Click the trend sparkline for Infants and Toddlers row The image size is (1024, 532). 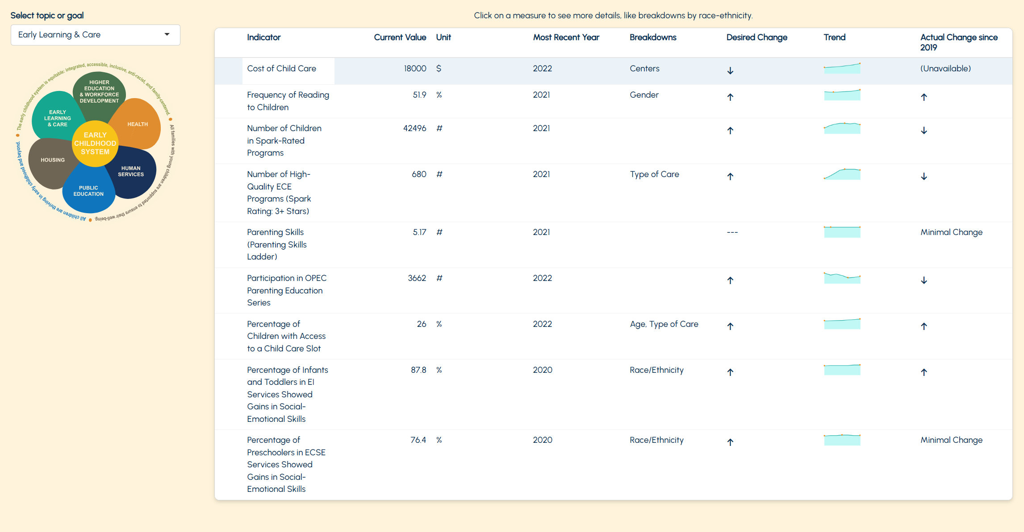click(x=842, y=370)
